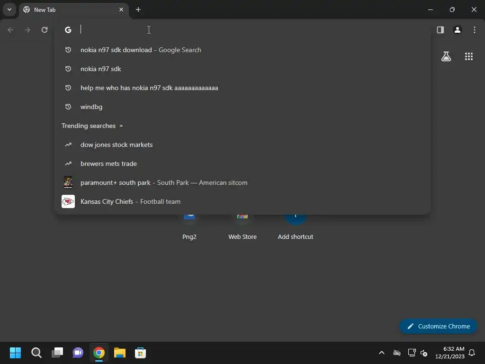Select the New Tab tab
485x364 pixels.
[x=74, y=9]
